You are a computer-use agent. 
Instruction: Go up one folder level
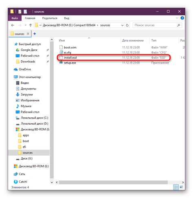tap(31, 25)
